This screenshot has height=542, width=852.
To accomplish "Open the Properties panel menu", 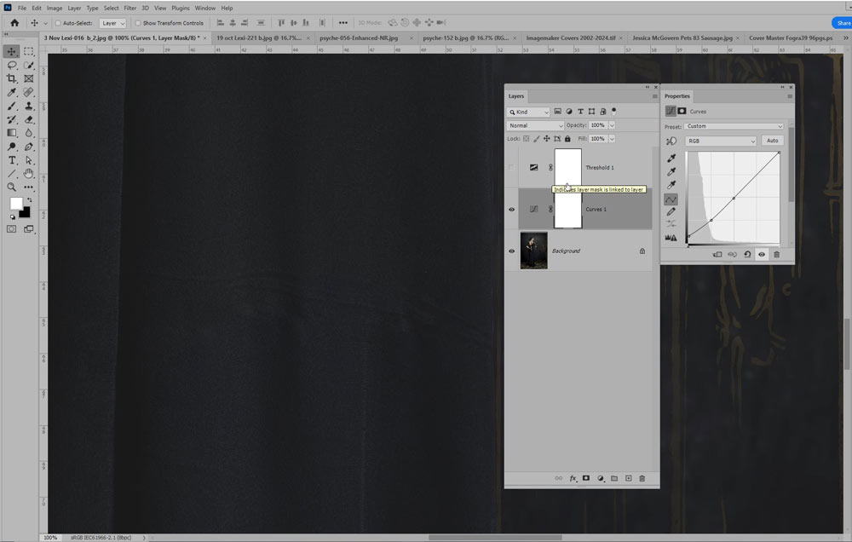I will click(790, 96).
